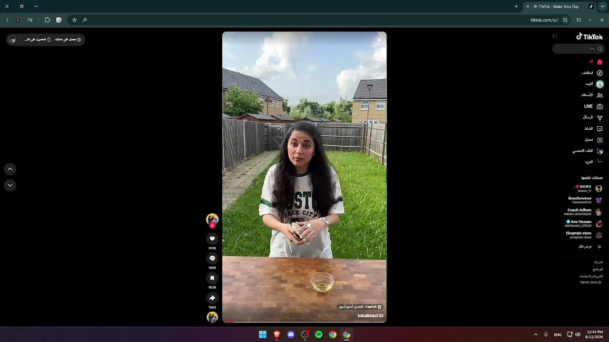Click the TikTok logo
Viewport: 609px width, 342px height.
(589, 37)
